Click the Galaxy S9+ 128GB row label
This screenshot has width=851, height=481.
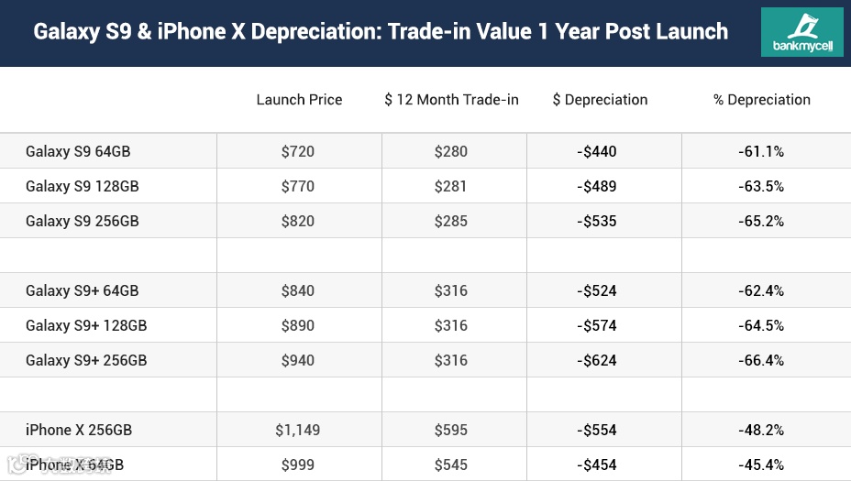coord(86,325)
